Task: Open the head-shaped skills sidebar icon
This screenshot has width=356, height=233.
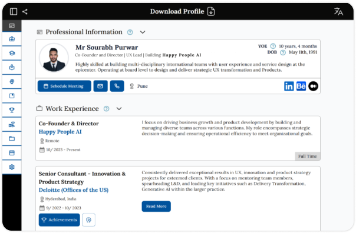Action: pyautogui.click(x=12, y=82)
